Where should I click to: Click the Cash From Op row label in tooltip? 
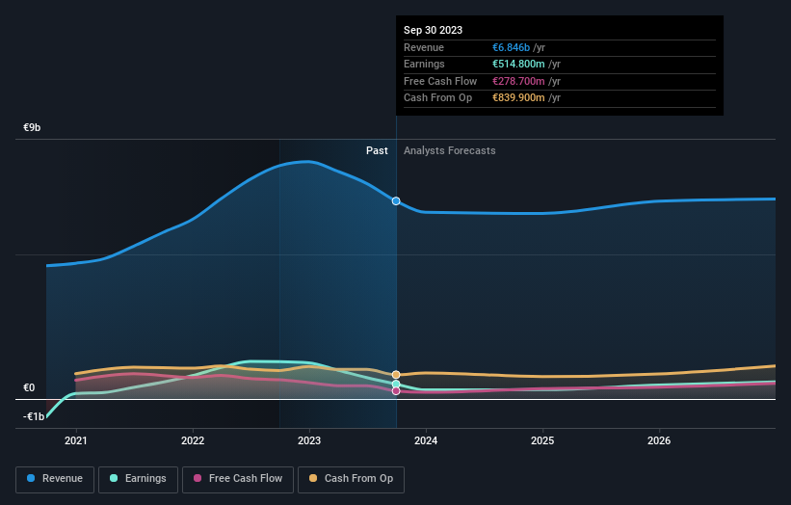point(437,98)
